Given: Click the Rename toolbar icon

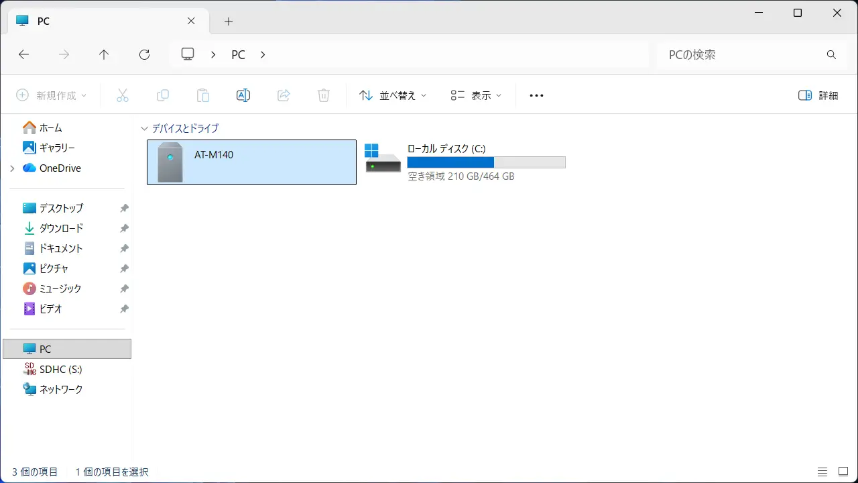Looking at the screenshot, I should tap(243, 95).
